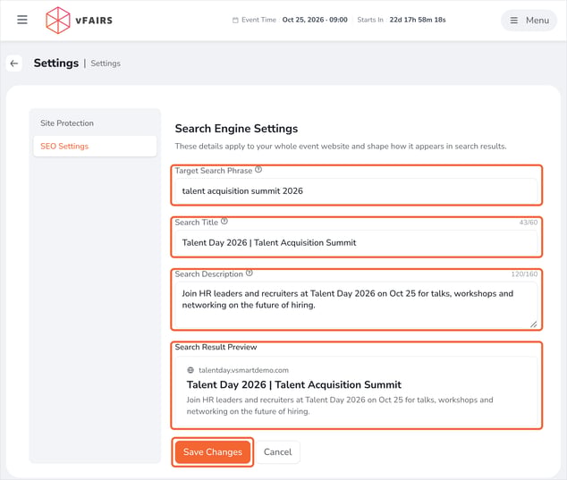Screen dimensions: 567x480
Task: Grab the description textarea resize handle
Action: click(x=533, y=324)
